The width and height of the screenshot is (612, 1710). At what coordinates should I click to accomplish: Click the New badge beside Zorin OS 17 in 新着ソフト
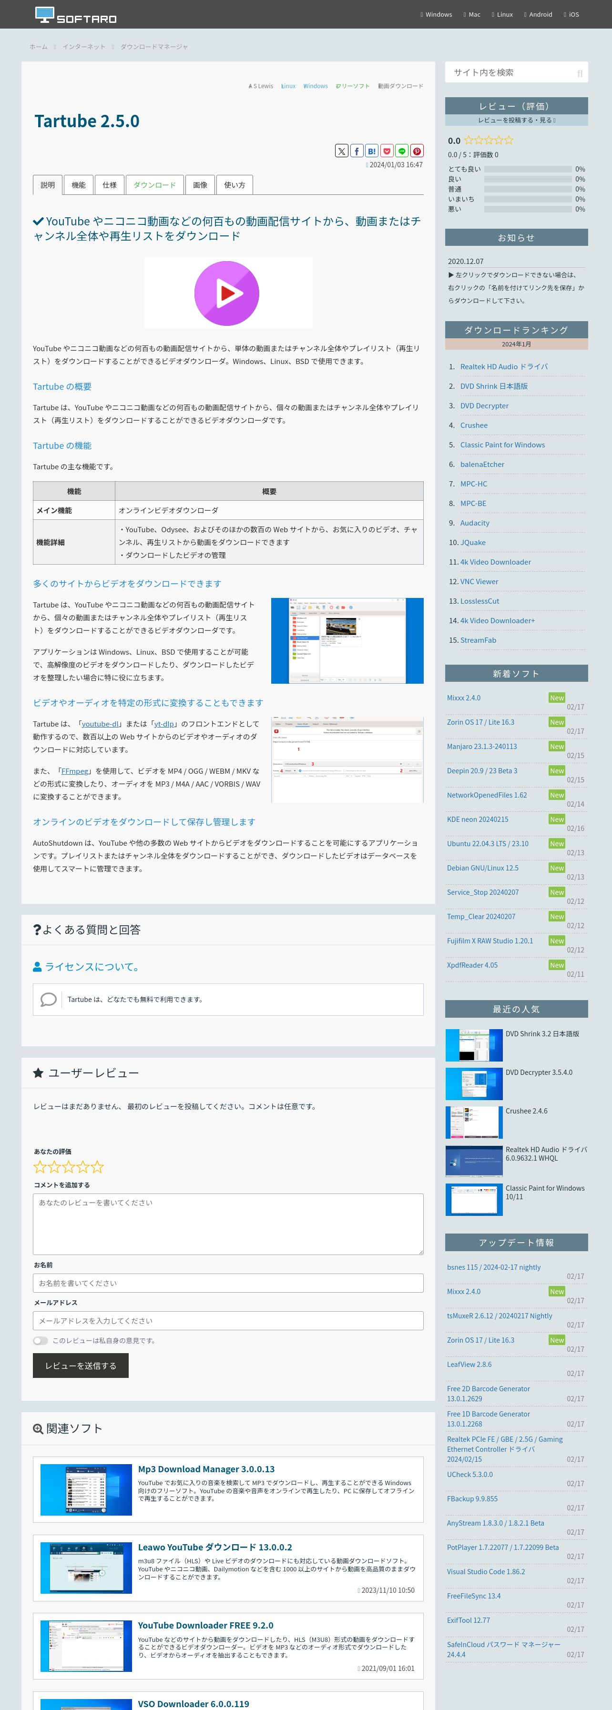pos(557,722)
